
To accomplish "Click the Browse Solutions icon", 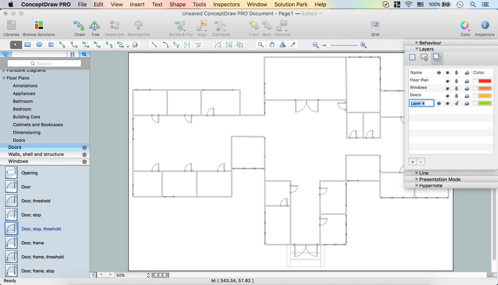I will [x=39, y=28].
